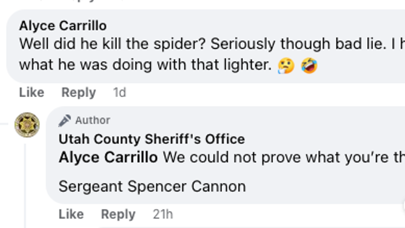Click the thinking face emoji
405x228 pixels.
[286, 66]
